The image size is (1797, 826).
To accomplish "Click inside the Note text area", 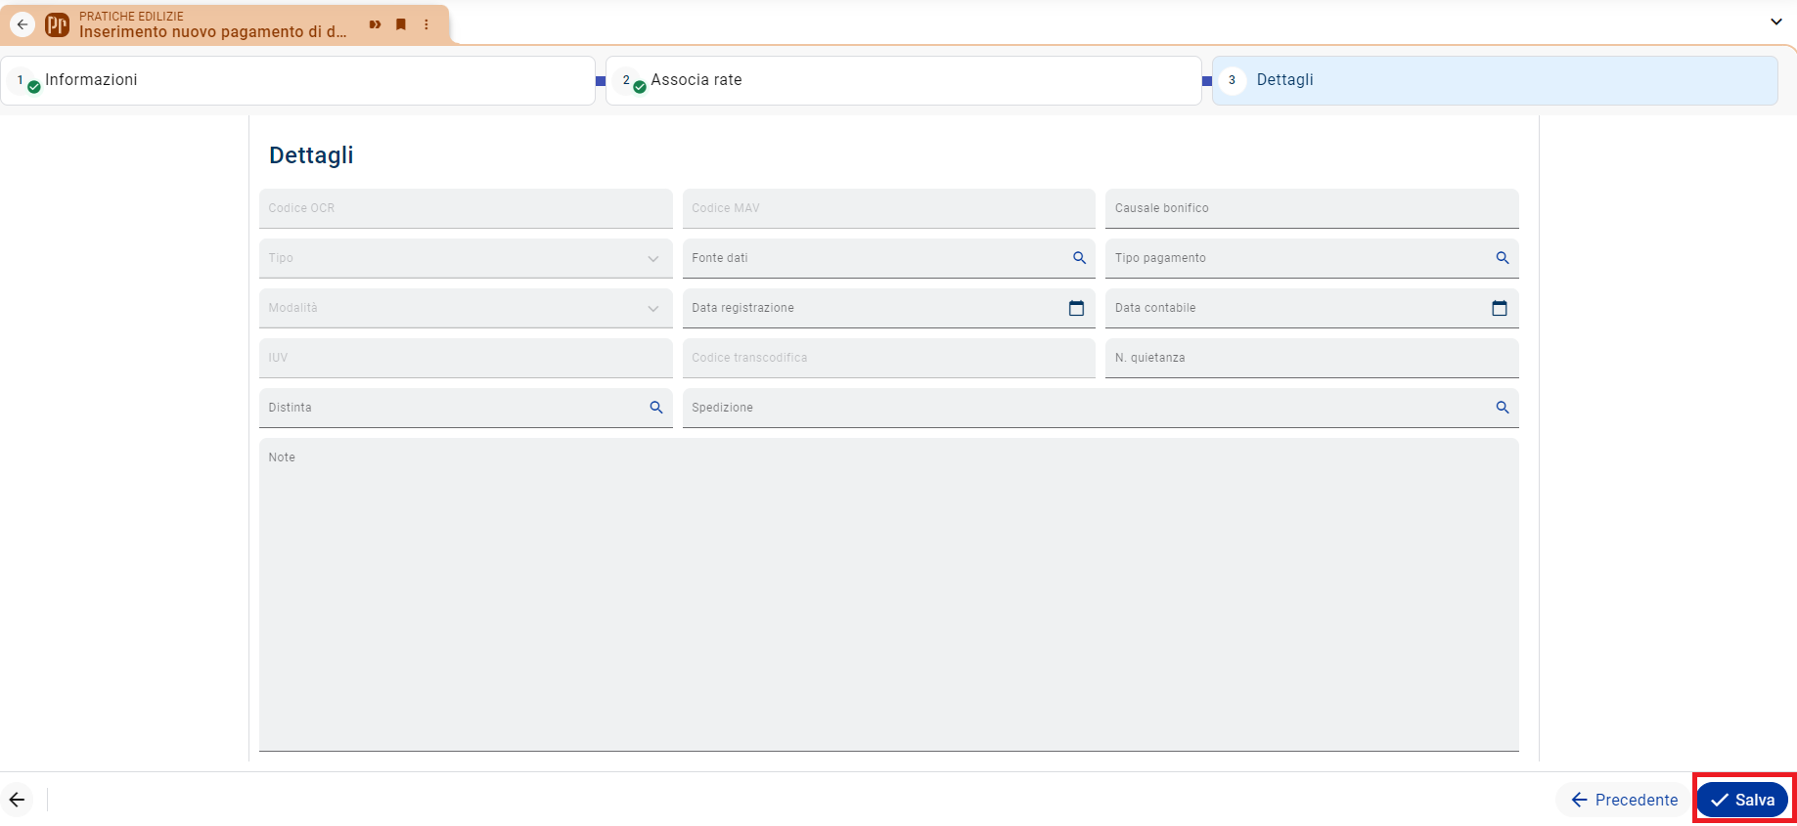I will click(888, 594).
